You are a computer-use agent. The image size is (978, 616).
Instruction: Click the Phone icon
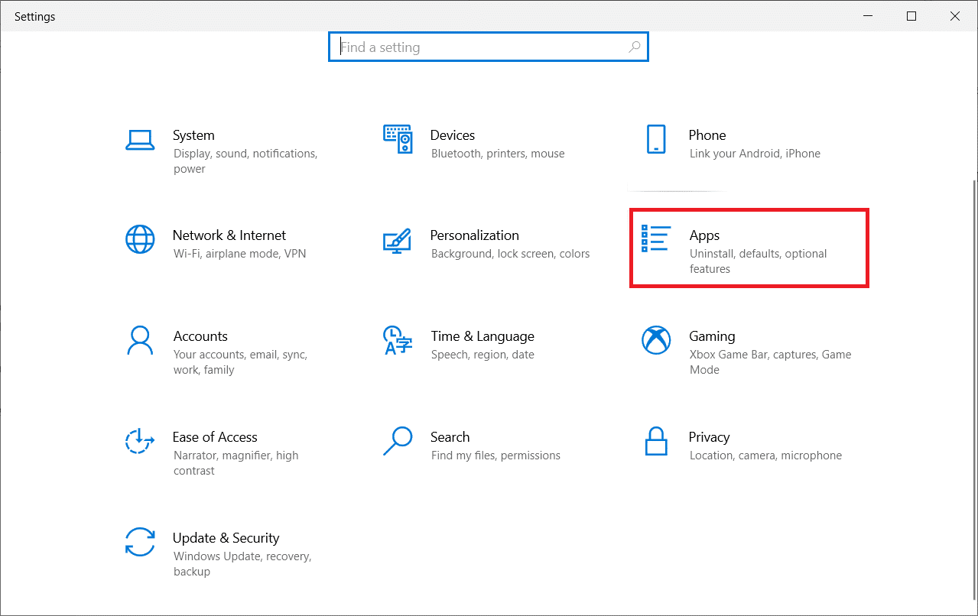[x=656, y=139]
